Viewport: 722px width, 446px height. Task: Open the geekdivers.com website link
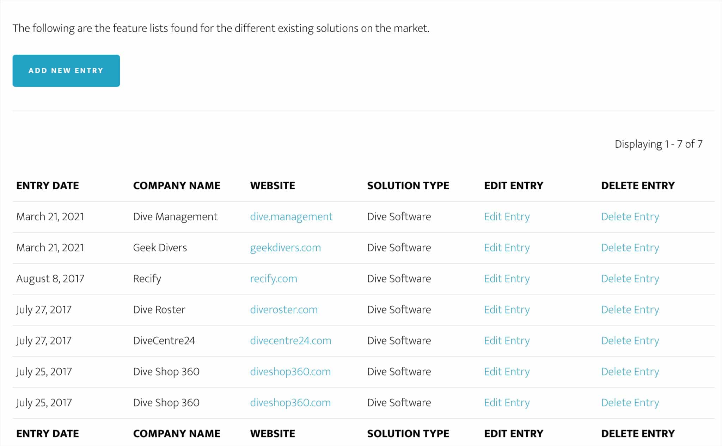285,248
